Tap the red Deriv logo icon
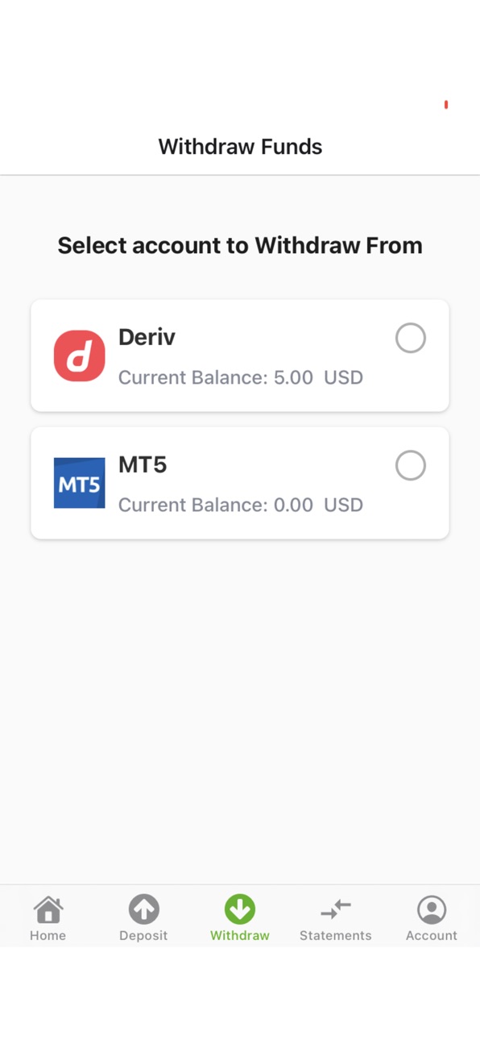The height and width of the screenshot is (1040, 480). point(79,356)
